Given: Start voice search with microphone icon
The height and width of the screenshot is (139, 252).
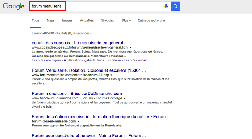Looking at the screenshot, I should point(166,6).
